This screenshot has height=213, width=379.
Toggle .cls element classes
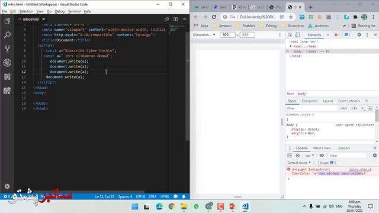[354, 108]
